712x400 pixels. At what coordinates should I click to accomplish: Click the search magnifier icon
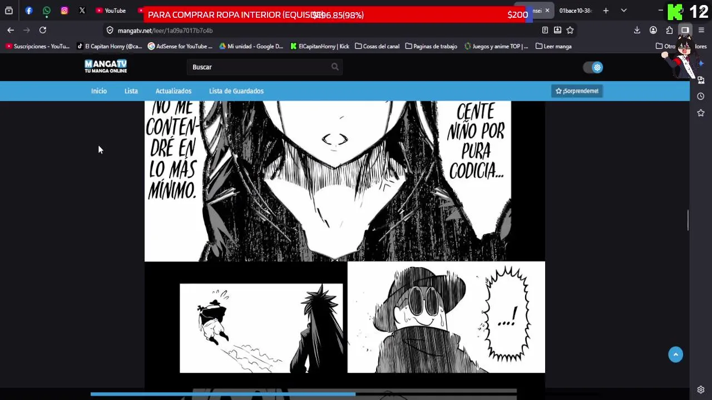[335, 67]
